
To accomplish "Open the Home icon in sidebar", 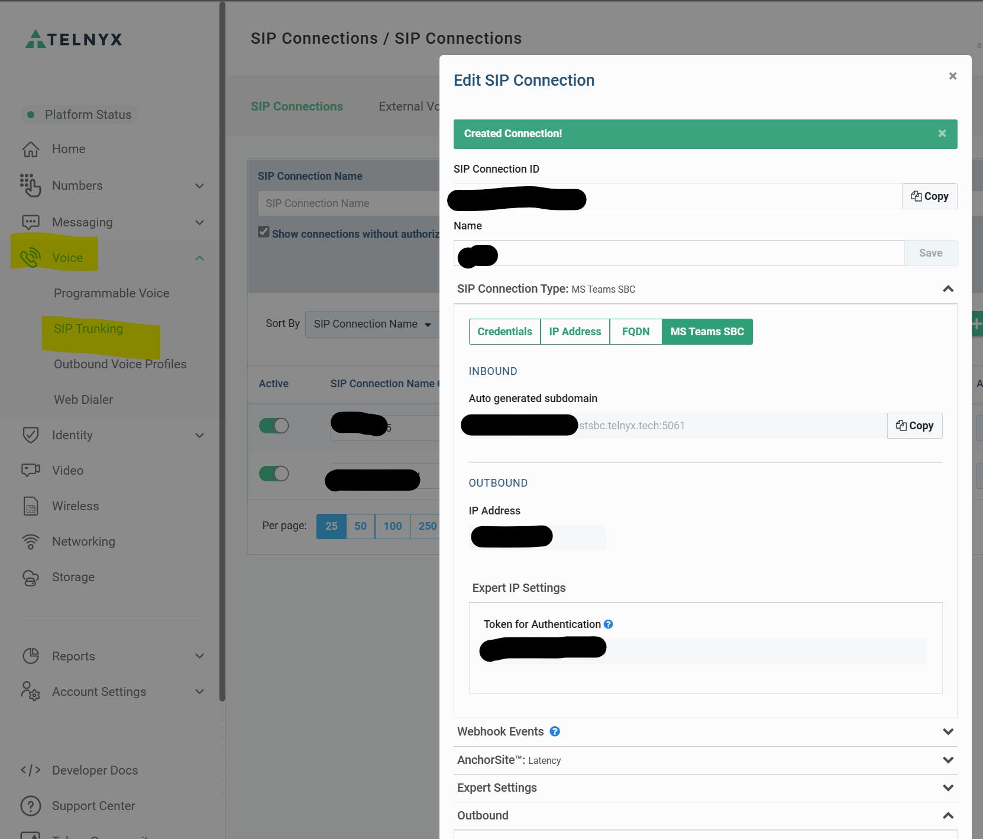I will click(31, 149).
